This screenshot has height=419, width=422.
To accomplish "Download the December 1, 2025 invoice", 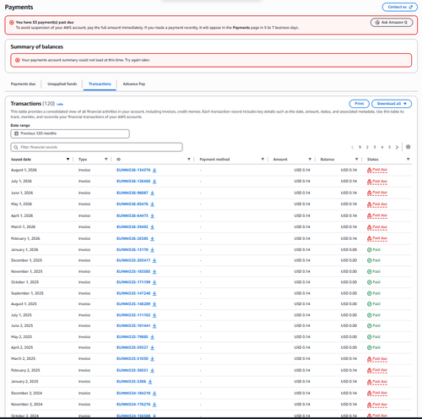I will (154, 260).
